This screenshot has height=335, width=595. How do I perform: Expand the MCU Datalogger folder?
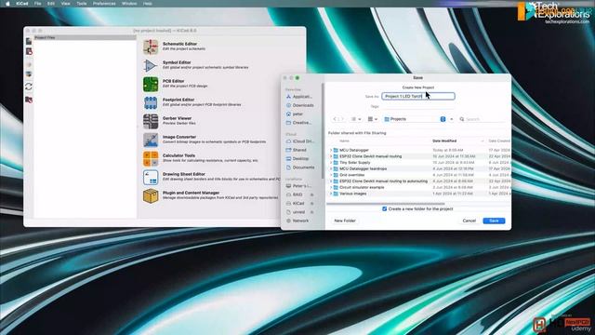331,150
